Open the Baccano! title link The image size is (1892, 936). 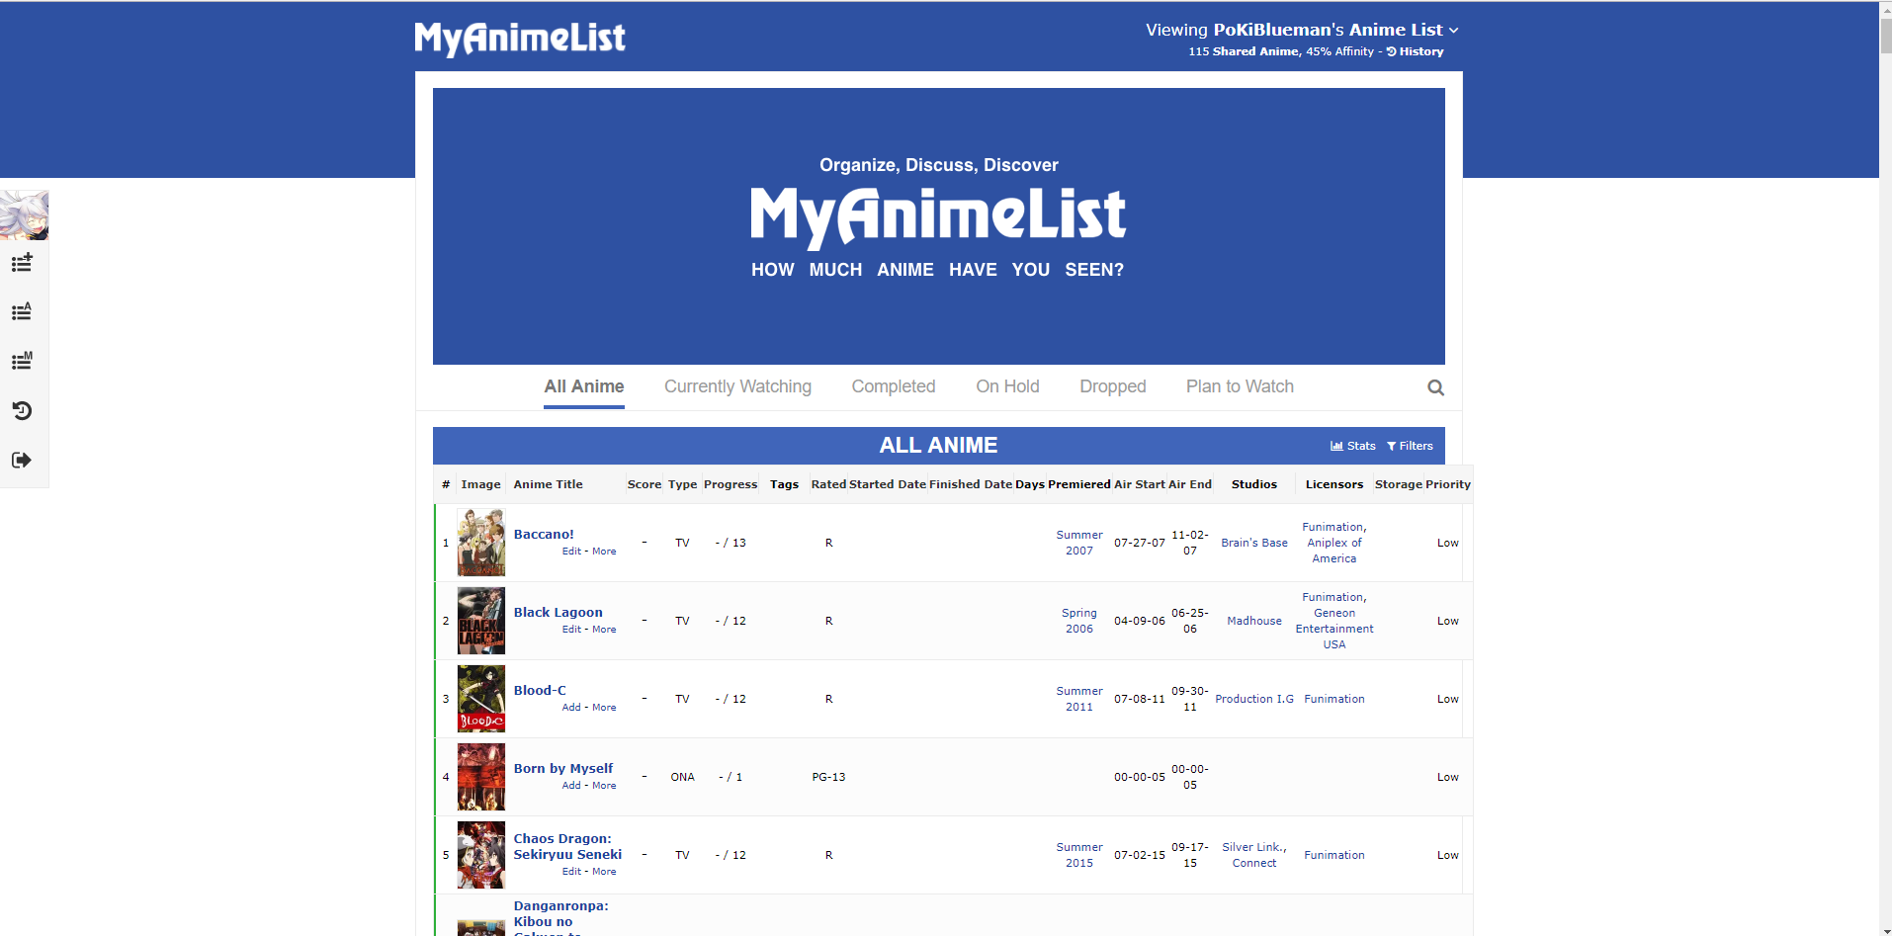point(544,535)
